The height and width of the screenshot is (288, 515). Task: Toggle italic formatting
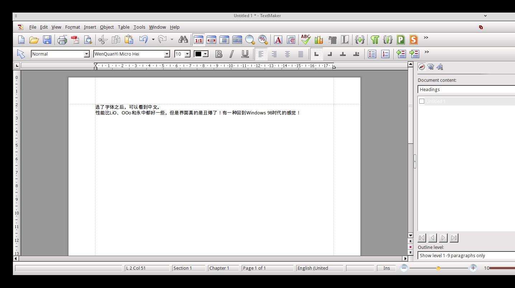click(x=232, y=54)
